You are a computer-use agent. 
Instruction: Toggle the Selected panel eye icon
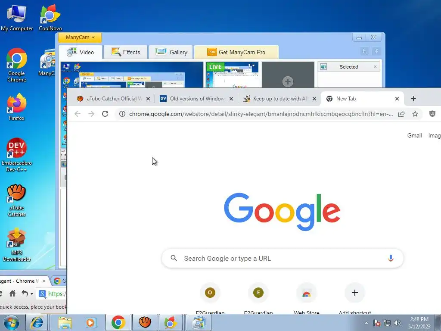(323, 67)
